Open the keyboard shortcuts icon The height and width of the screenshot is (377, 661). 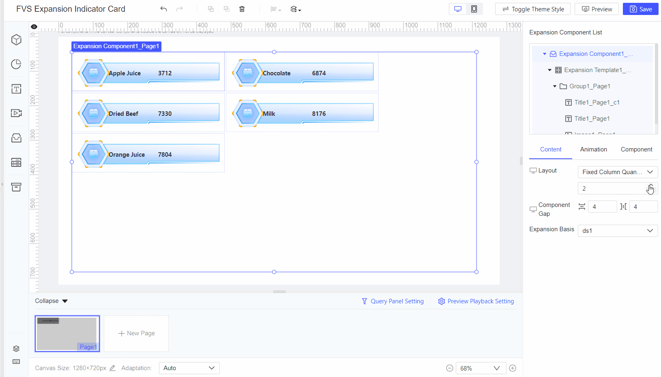click(x=16, y=362)
